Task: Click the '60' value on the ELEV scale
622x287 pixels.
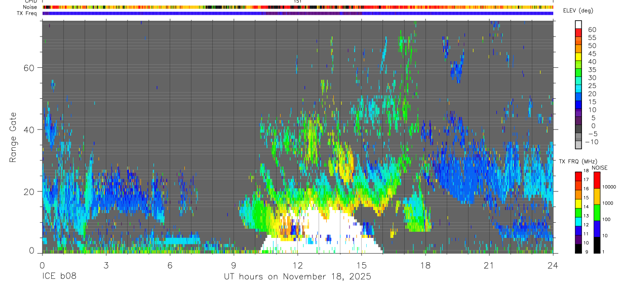Action: pyautogui.click(x=592, y=30)
